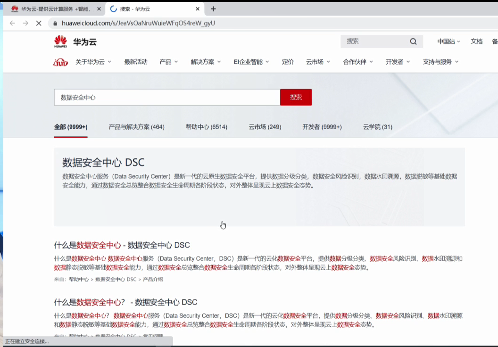Image resolution: width=498 pixels, height=347 pixels.
Task: Expand the 解决方案 dropdown
Action: pos(206,62)
